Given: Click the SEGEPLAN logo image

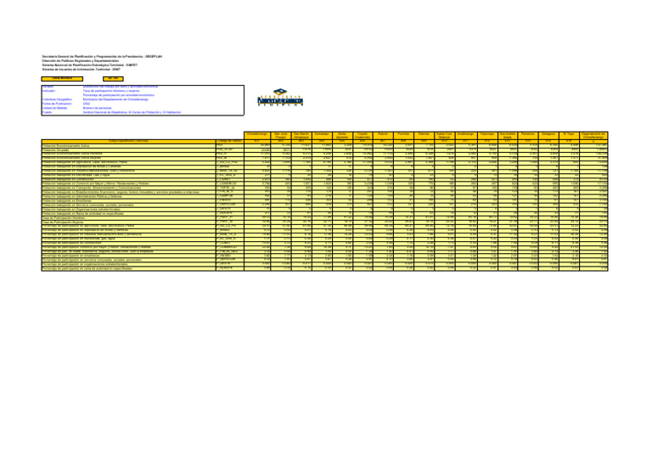Looking at the screenshot, I should pyautogui.click(x=280, y=98).
